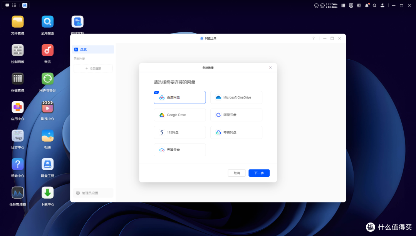The image size is (416, 236).
Task: Launch the 影视中心 video center icon
Action: 47,107
